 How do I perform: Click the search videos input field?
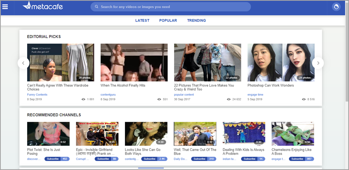(171, 6)
